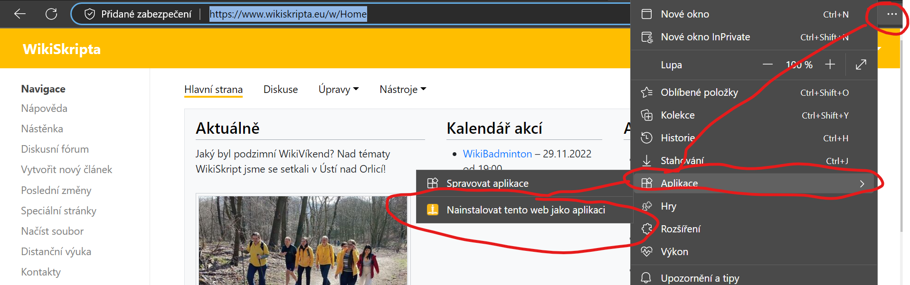Open Nástěnka in navigation

point(42,129)
